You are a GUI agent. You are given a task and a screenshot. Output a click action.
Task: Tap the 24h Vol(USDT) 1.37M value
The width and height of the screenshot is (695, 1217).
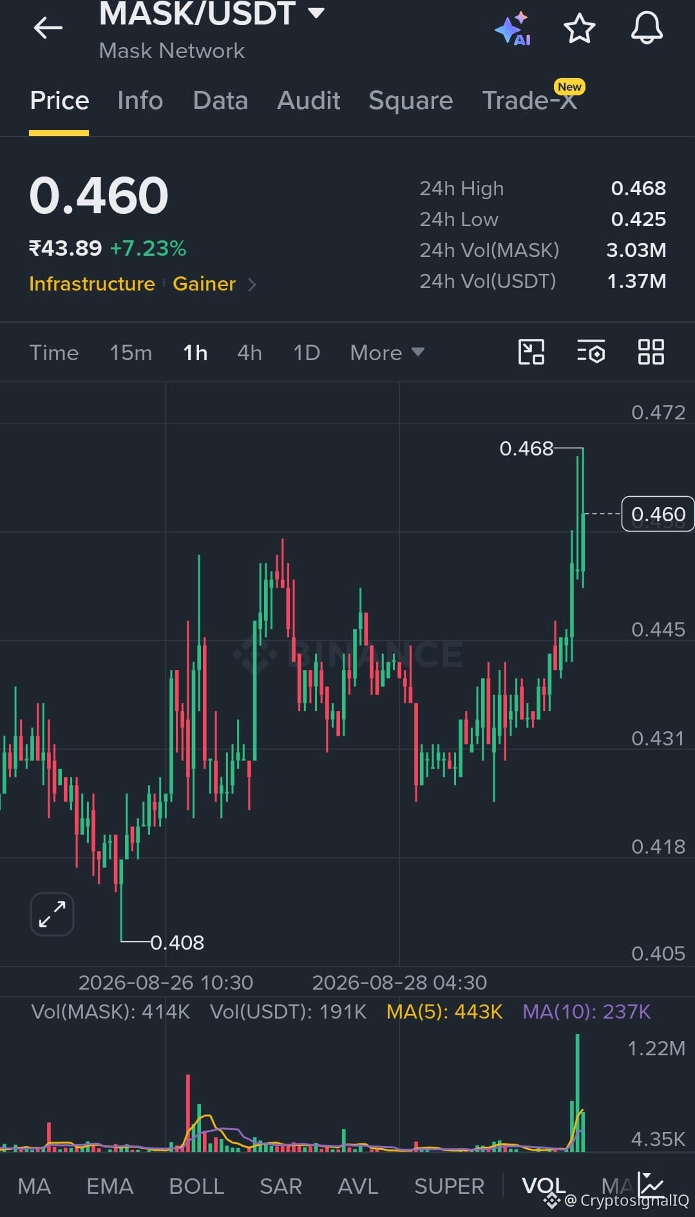(x=636, y=281)
